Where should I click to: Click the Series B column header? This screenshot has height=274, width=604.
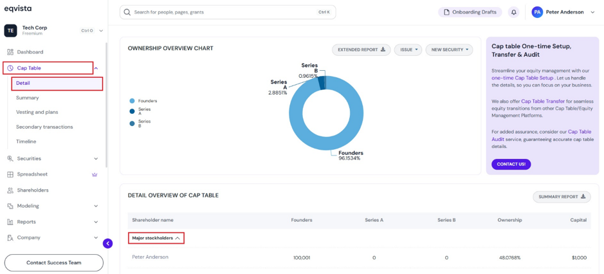(446, 220)
